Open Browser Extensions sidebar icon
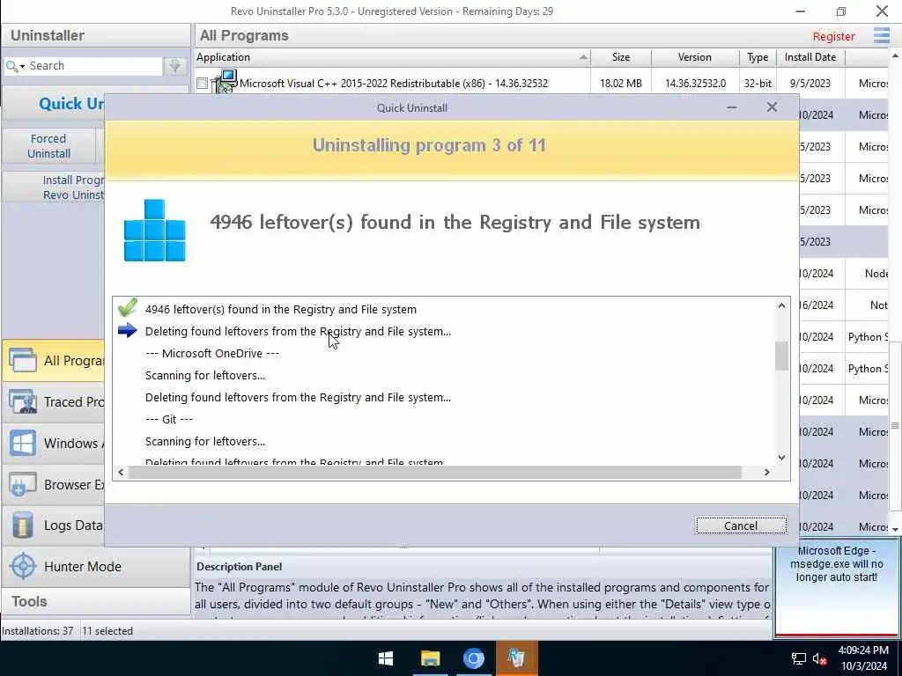 click(22, 485)
